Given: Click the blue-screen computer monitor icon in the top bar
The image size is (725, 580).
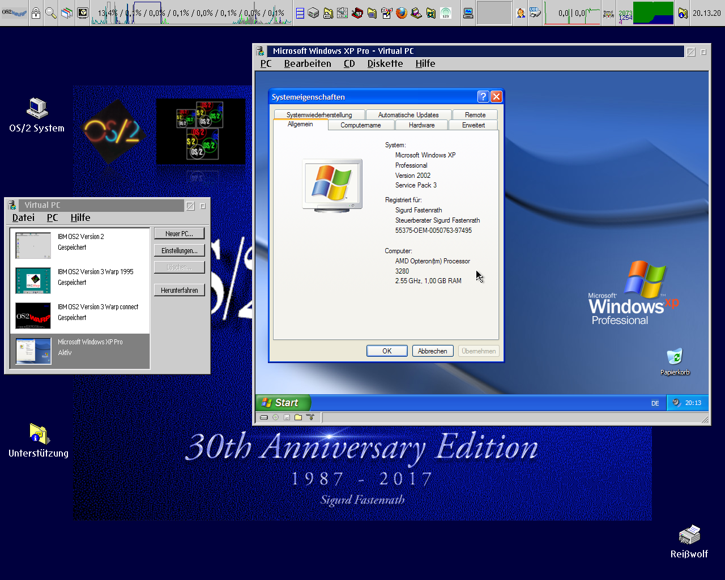Looking at the screenshot, I should tap(468, 13).
